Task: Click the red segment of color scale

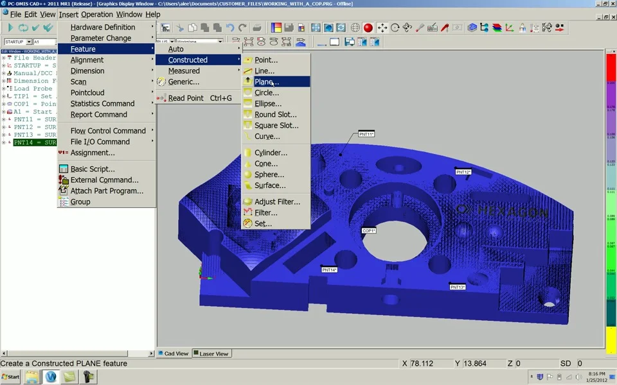Action: [611, 67]
